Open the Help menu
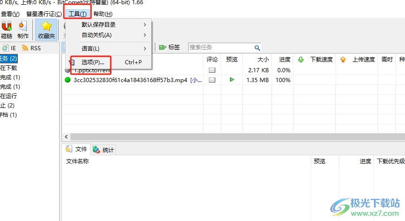Image resolution: width=405 pixels, height=221 pixels. point(103,14)
